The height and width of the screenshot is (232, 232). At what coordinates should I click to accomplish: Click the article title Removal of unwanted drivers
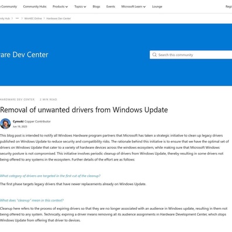(84, 110)
